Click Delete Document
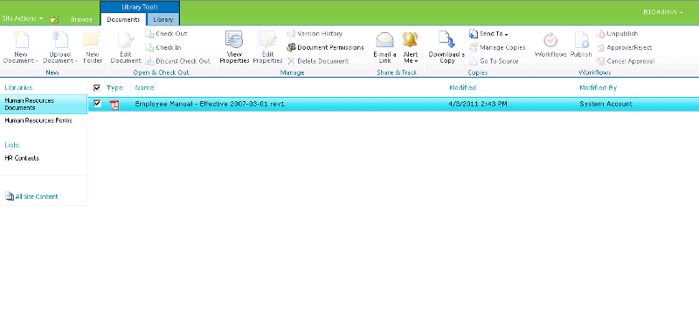The image size is (699, 314). [x=317, y=61]
